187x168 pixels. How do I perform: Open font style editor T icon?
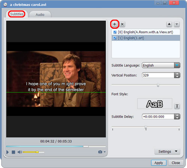click(x=177, y=106)
